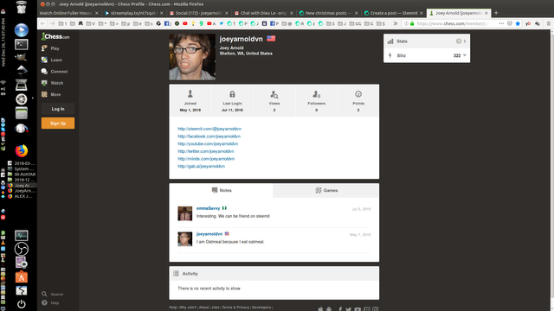Select JoeyArn... window in the taskbar list
Image resolution: width=554 pixels, height=311 pixels.
(22, 191)
